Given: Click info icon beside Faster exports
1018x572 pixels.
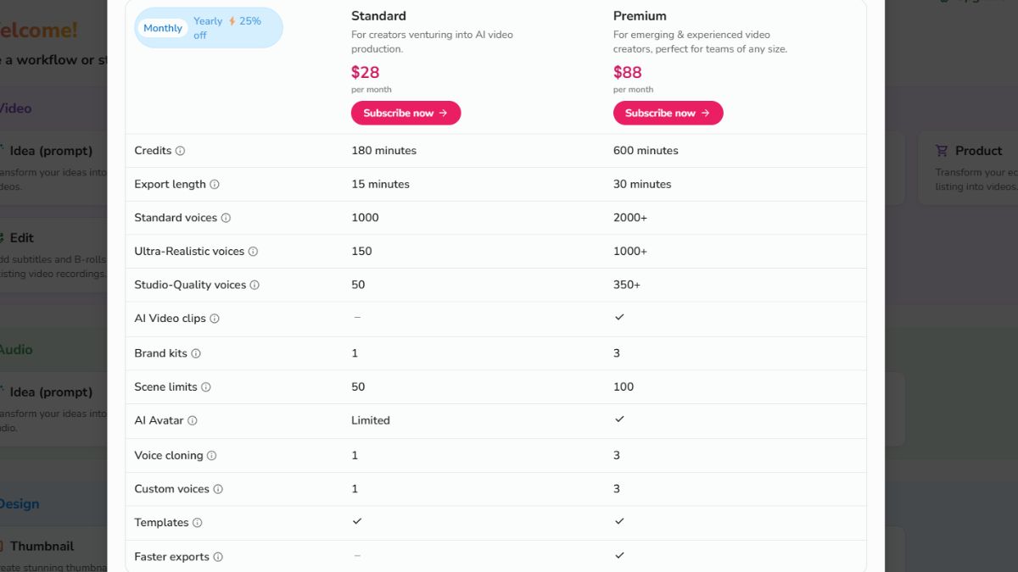Looking at the screenshot, I should 218,557.
